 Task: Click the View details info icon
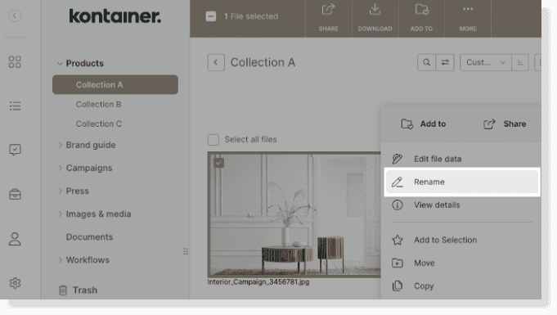(x=398, y=205)
